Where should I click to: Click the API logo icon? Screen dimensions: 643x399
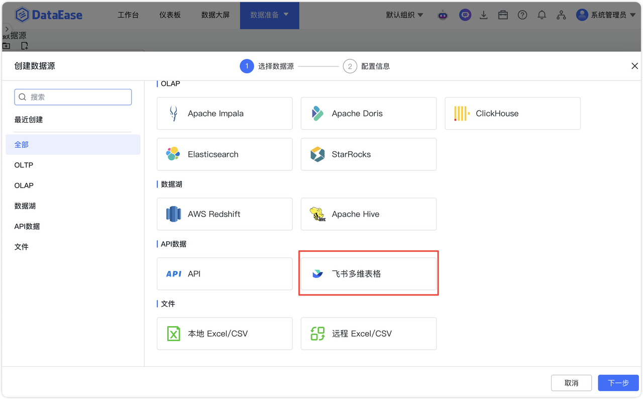click(x=174, y=274)
